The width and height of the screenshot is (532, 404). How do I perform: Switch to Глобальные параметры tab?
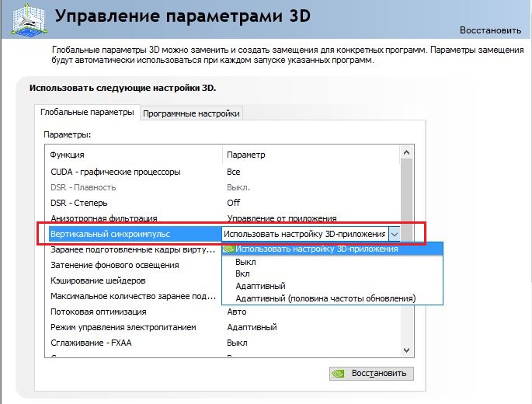pos(87,112)
